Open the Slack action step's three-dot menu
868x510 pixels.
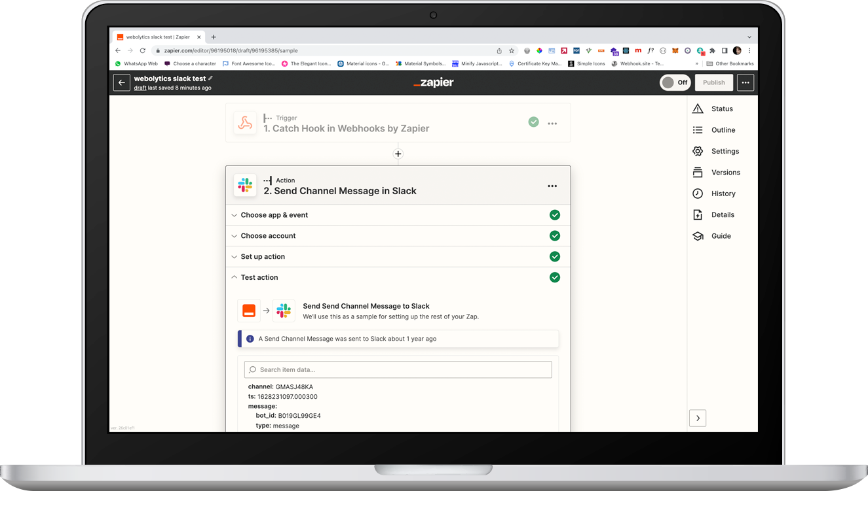pos(552,186)
